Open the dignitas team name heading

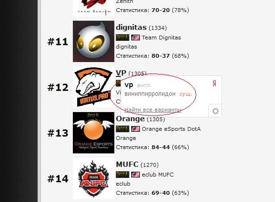pyautogui.click(x=131, y=27)
